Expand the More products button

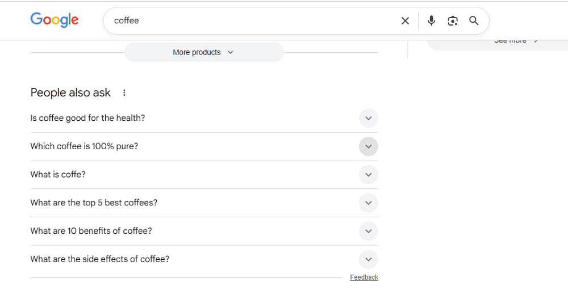coord(203,52)
